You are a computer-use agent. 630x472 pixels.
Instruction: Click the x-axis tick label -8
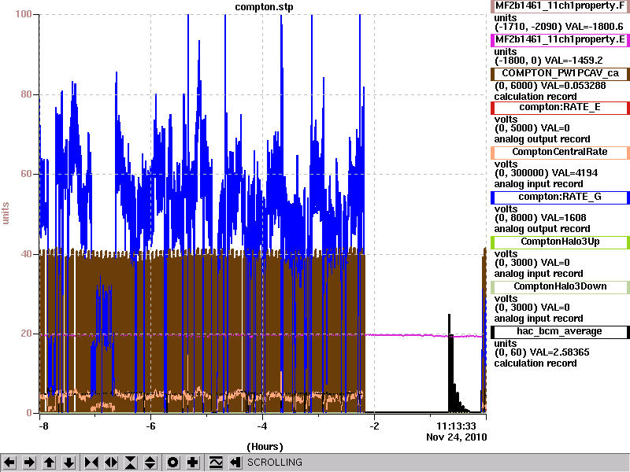coord(43,426)
